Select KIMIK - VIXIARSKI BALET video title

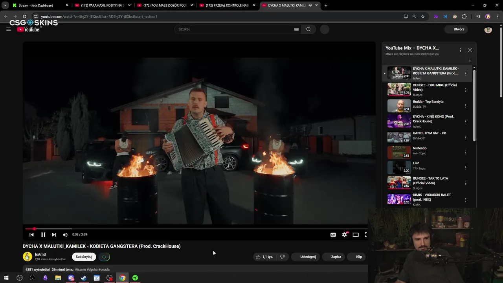pyautogui.click(x=432, y=197)
